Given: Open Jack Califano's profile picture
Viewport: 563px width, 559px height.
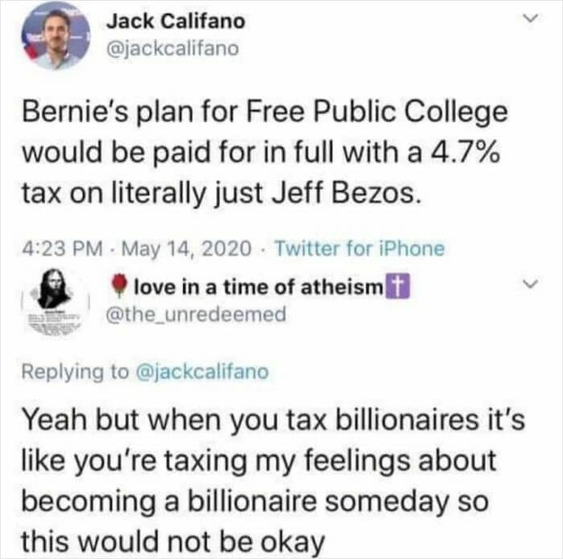Looking at the screenshot, I should (x=55, y=38).
